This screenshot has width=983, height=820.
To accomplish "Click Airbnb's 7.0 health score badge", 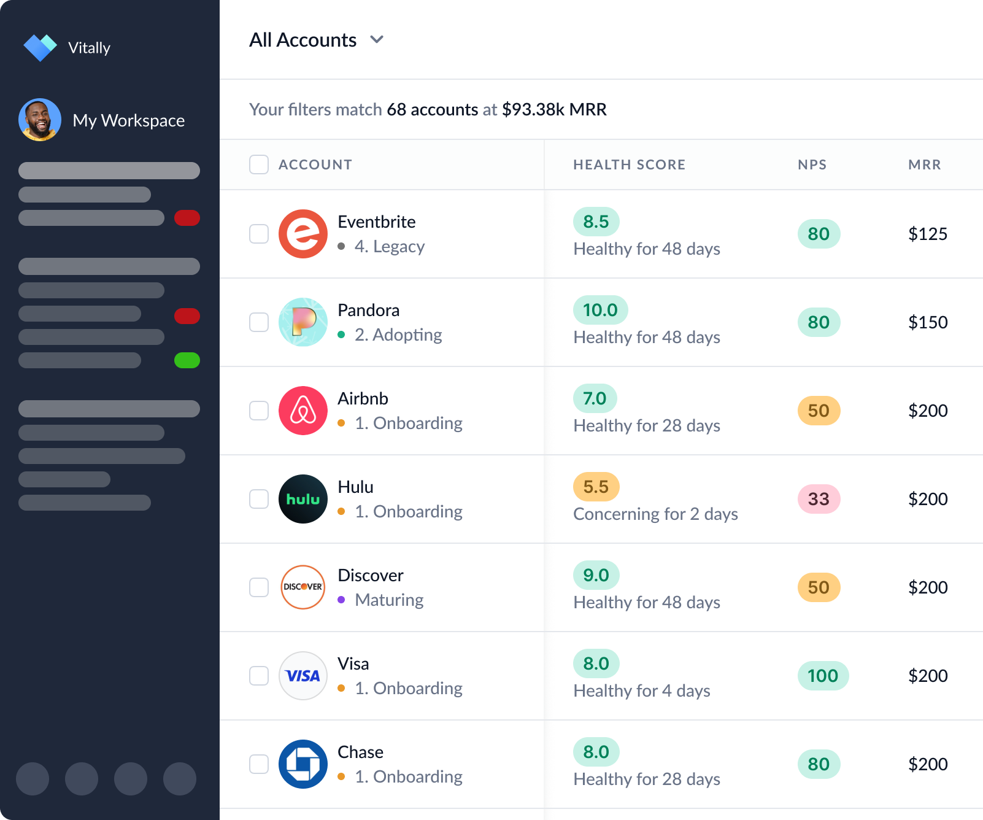I will coord(595,398).
